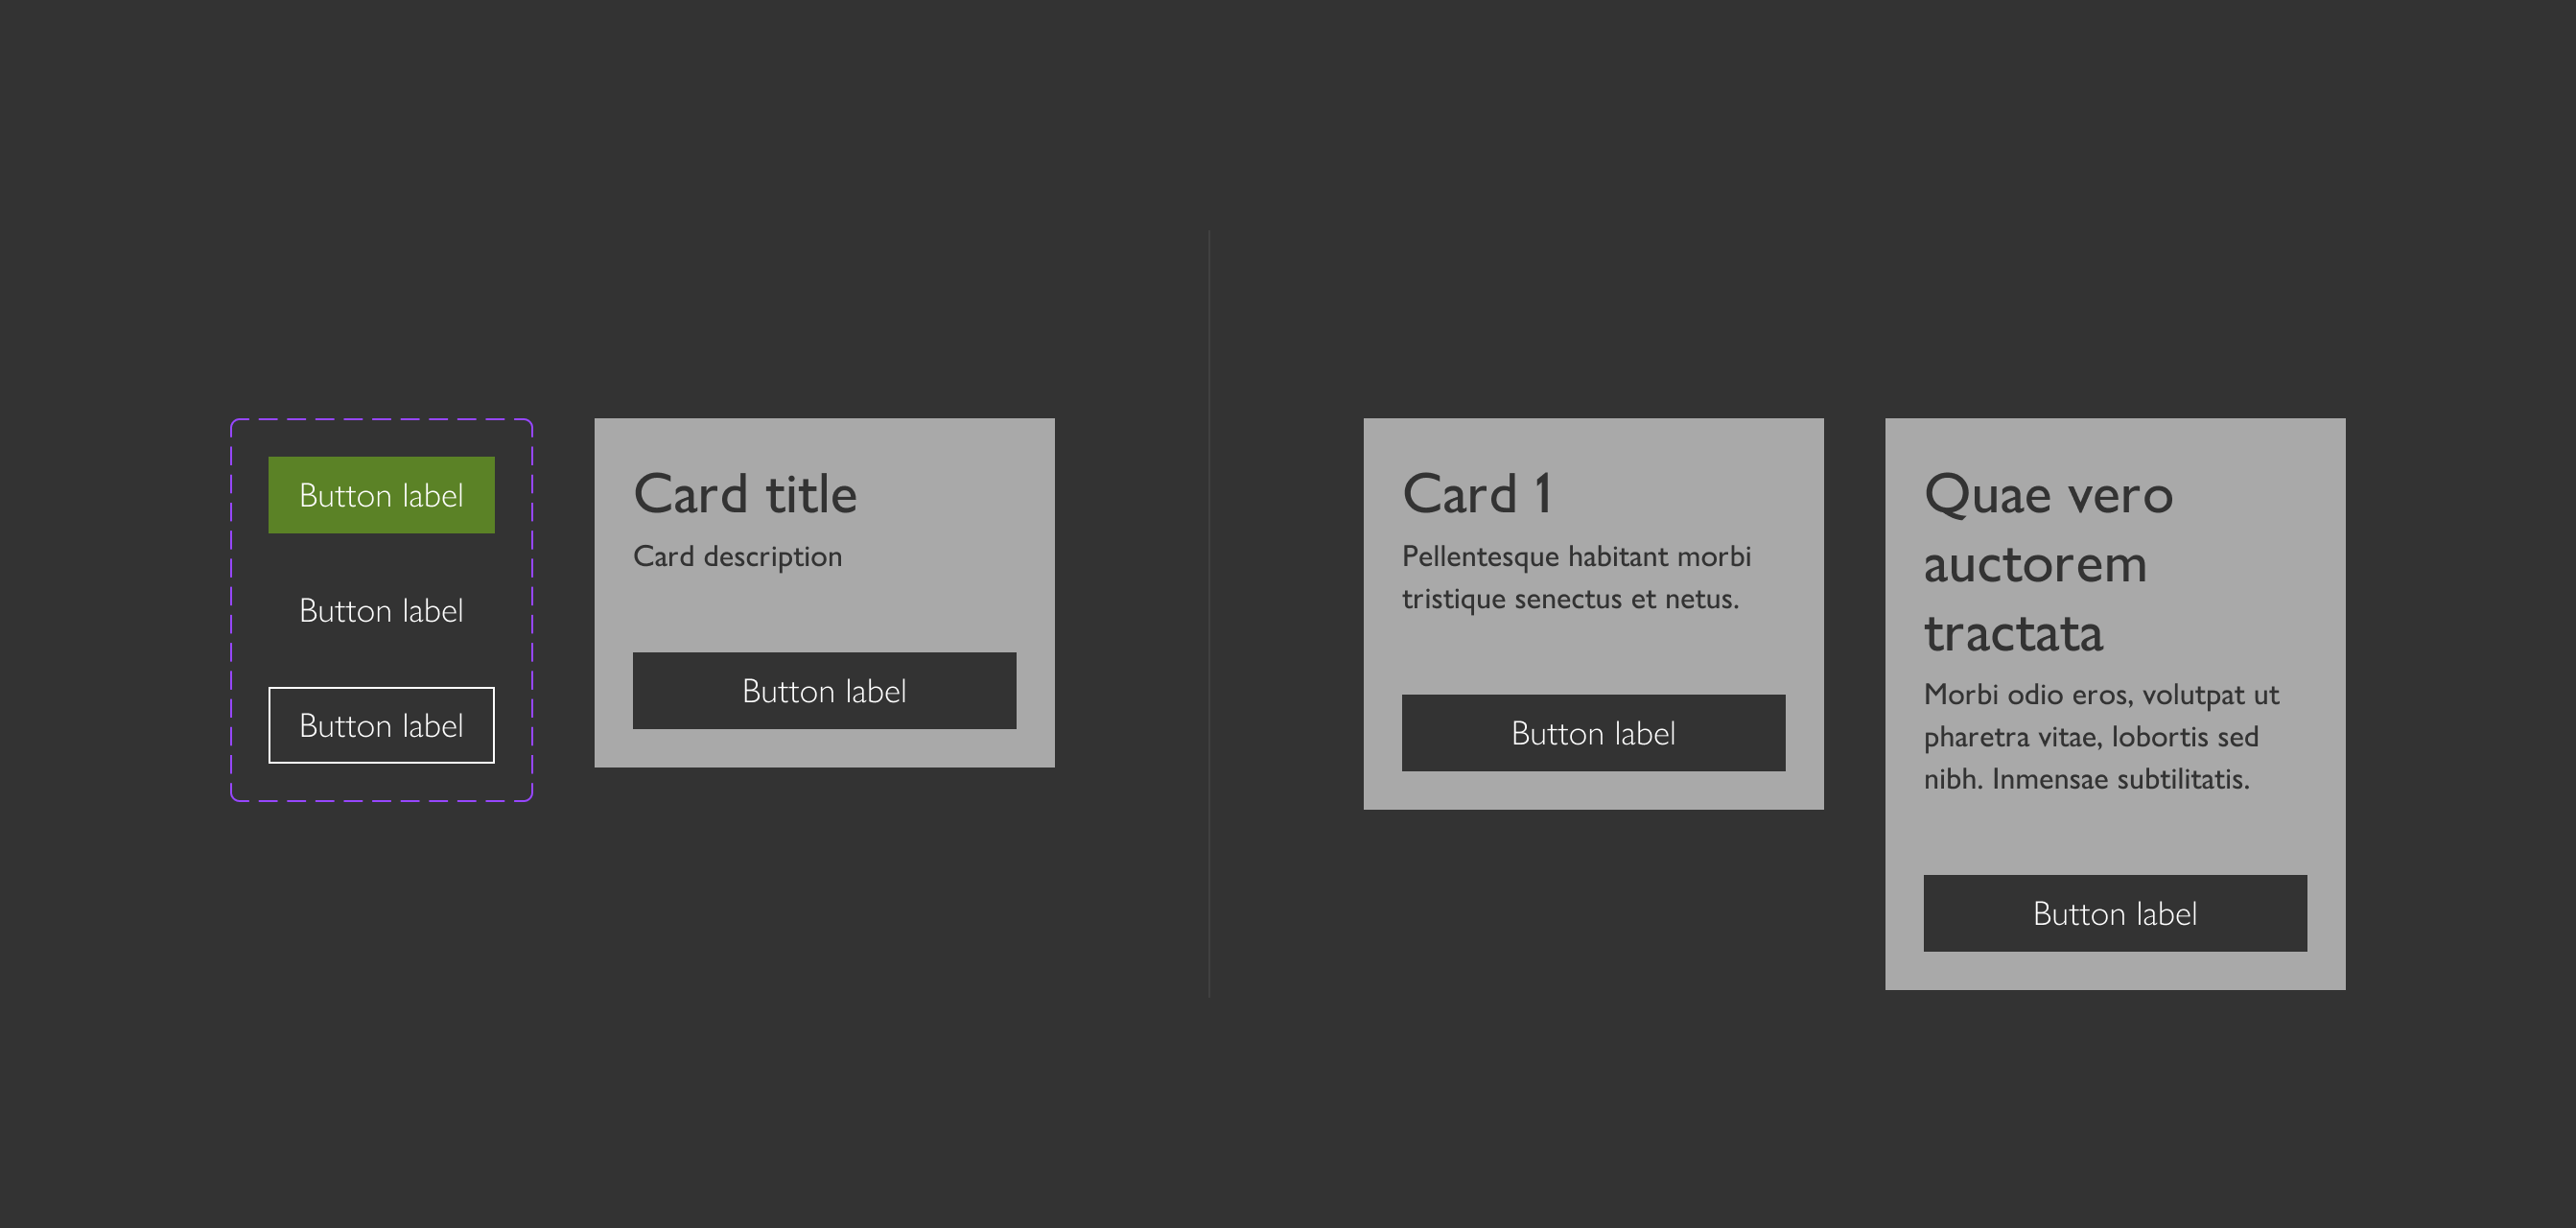
Task: Click the outlined 'Button label' button
Action: (x=381, y=725)
